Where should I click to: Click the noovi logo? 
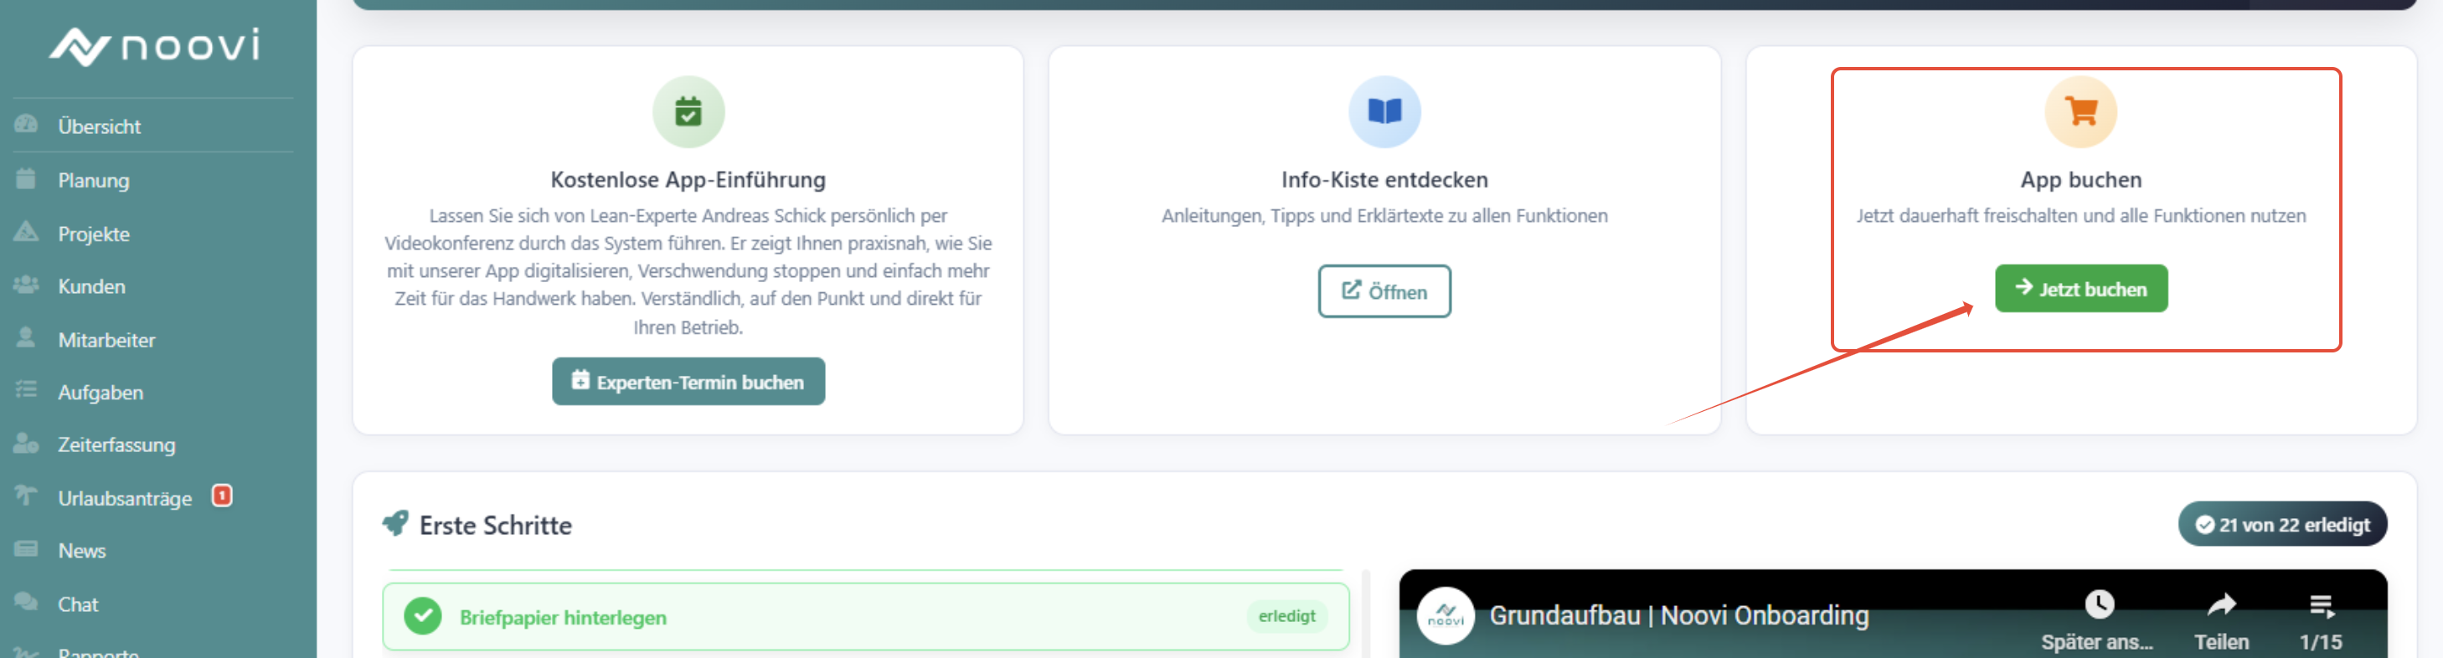pyautogui.click(x=156, y=45)
